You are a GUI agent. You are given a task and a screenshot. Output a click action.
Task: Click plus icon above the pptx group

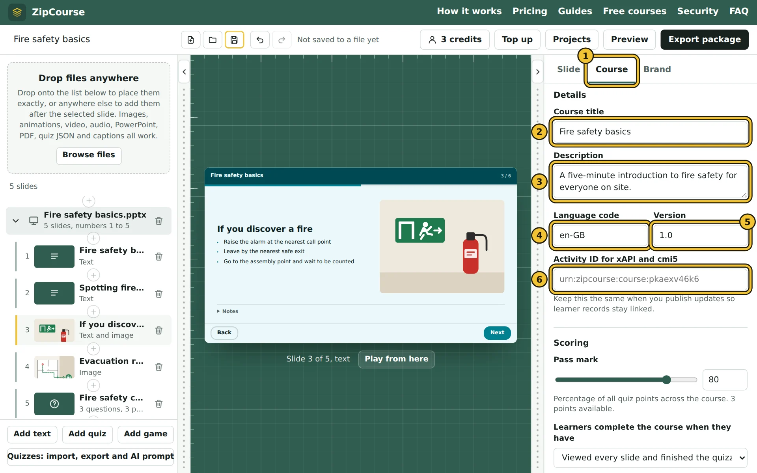tap(89, 201)
